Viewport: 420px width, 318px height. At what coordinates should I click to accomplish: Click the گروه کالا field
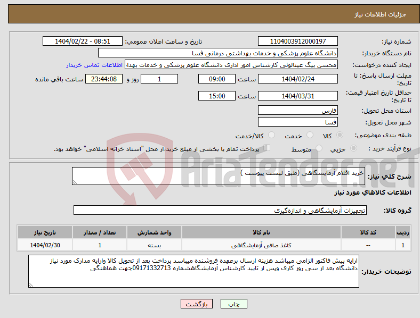click(x=220, y=210)
